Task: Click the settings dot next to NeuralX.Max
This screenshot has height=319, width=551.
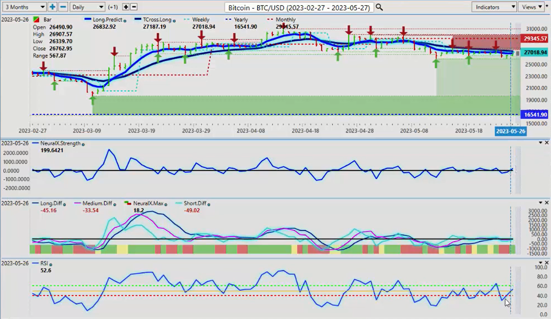Action: (x=165, y=204)
